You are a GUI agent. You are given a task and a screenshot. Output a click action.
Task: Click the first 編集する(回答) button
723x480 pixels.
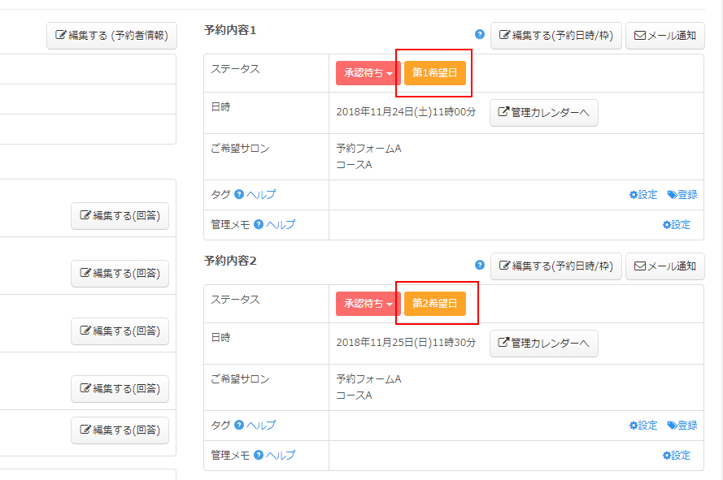[120, 216]
